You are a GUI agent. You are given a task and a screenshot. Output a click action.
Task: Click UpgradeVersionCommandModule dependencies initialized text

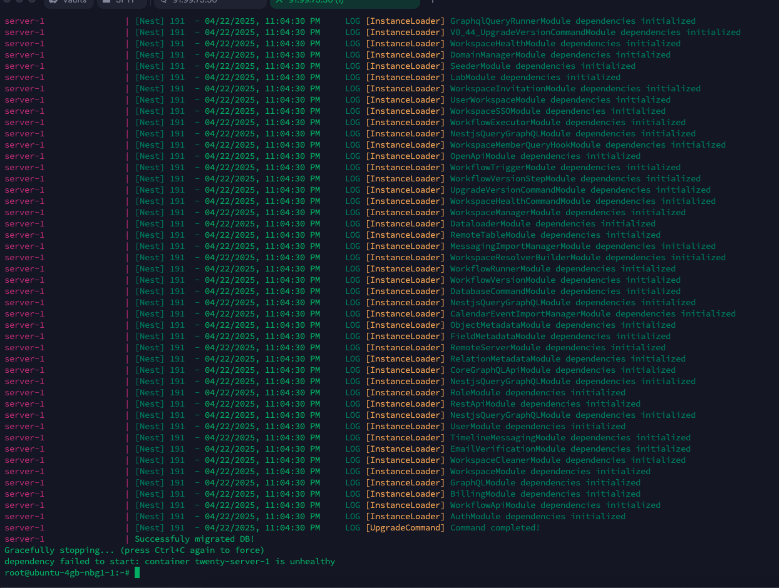(x=580, y=190)
